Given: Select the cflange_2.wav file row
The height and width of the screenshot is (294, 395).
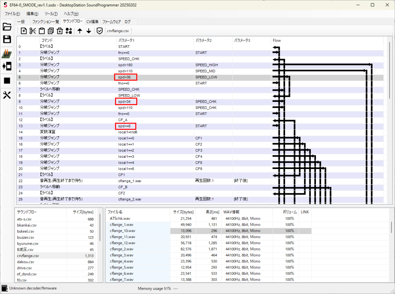Looking at the screenshot, I should tap(122, 249).
